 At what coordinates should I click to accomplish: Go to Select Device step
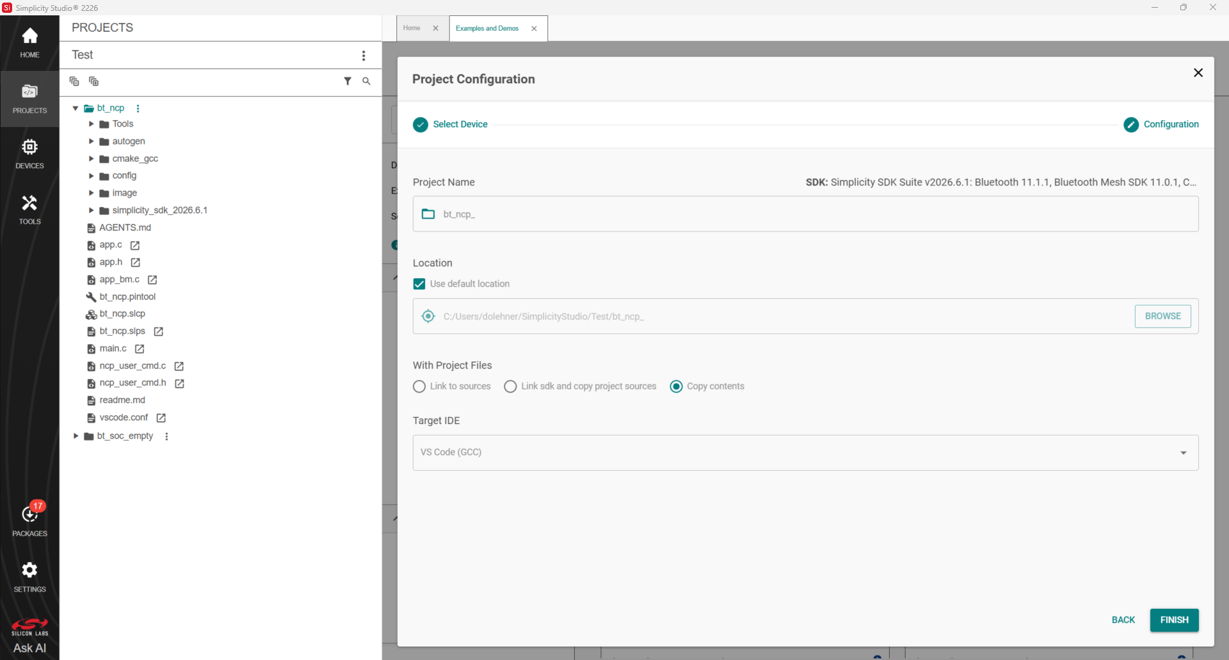click(x=450, y=124)
